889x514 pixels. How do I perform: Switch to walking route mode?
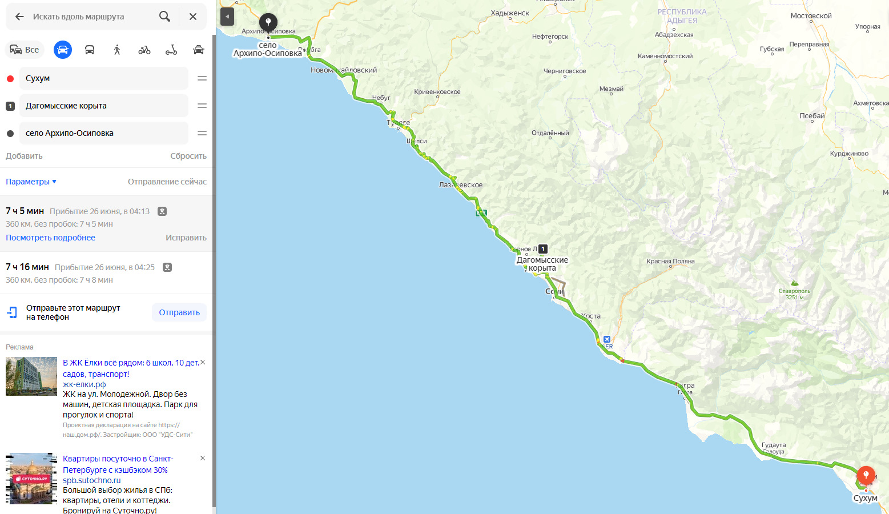click(x=117, y=50)
